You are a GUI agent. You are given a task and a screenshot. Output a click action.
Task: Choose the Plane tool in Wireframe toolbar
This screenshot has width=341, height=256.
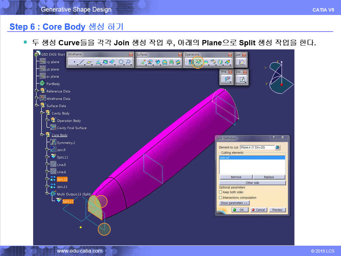(x=89, y=62)
